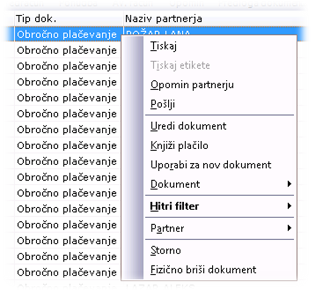Select the last fully visible Obročno plačevanje row
Image resolution: width=311 pixels, height=290 pixels.
(67, 273)
